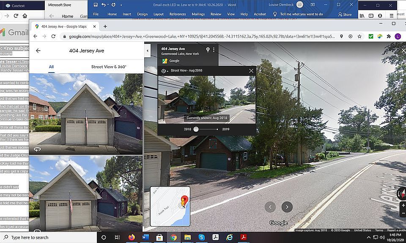Close the 404 Jersey Ave Google Maps tab
Screen dimensions: 406x243
[94, 26]
